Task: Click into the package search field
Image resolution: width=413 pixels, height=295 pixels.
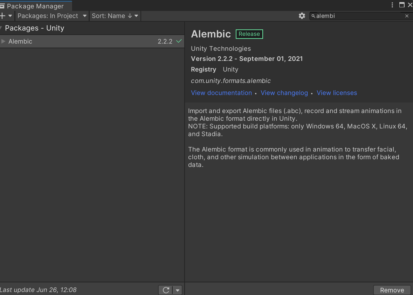Action: tap(360, 16)
